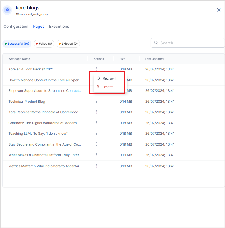Viewport: 225px width, 228px height.
Task: Open three-dot menu for Teaching LLMs row
Action: pos(97,133)
